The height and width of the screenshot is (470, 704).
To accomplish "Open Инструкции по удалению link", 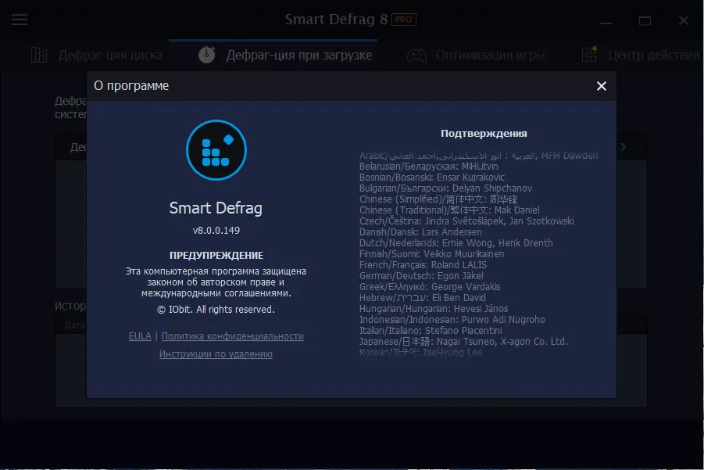I will 216,353.
